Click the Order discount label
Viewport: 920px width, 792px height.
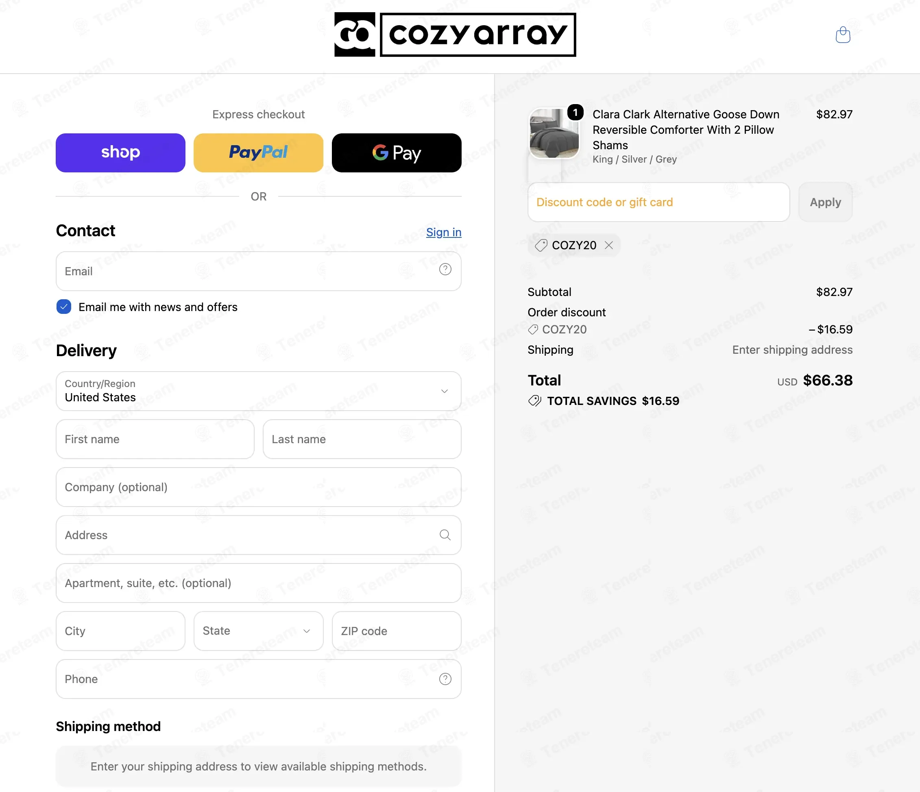pos(567,313)
